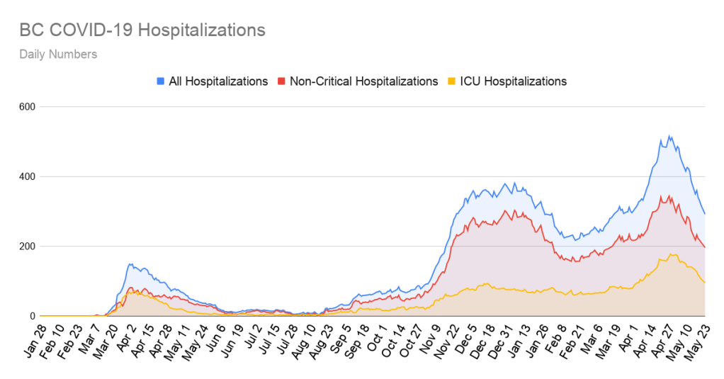Toggle the Non-Critical Hospitalizations legend label
The image size is (724, 379).
point(363,81)
